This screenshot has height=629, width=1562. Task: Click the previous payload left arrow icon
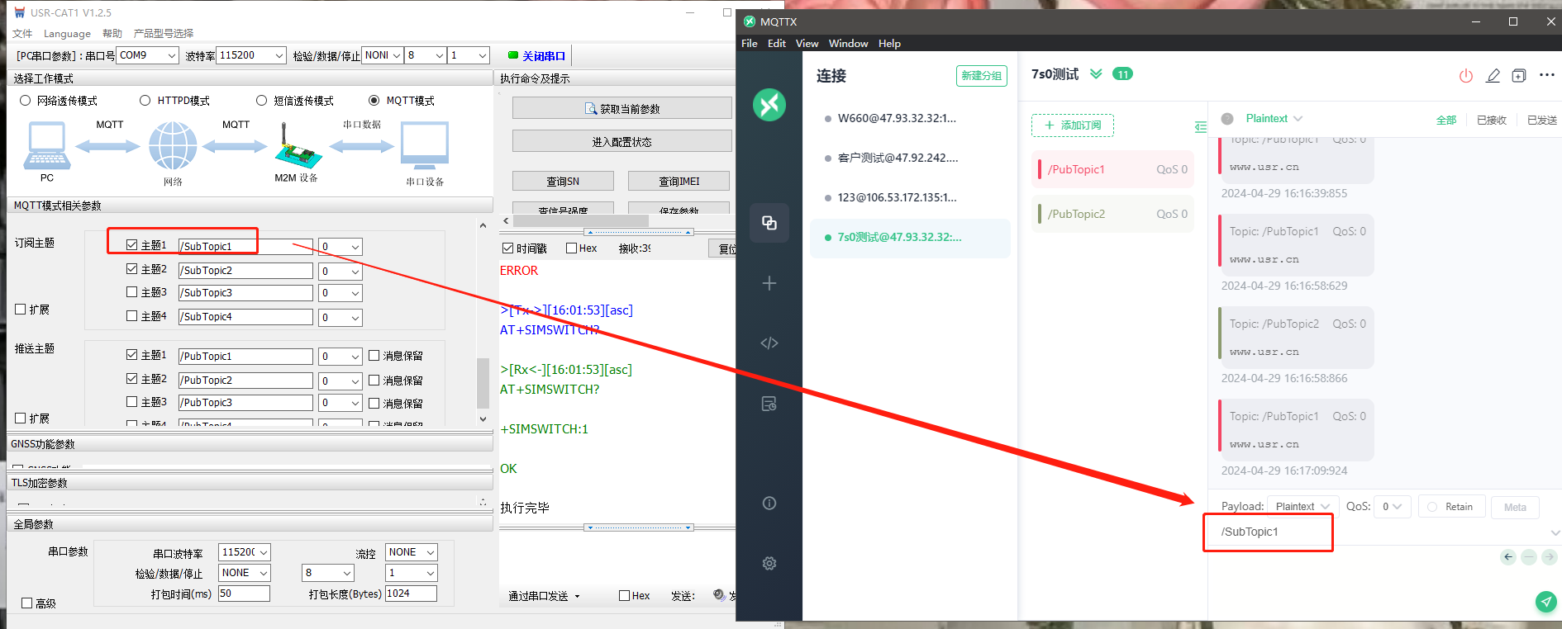click(x=1508, y=557)
